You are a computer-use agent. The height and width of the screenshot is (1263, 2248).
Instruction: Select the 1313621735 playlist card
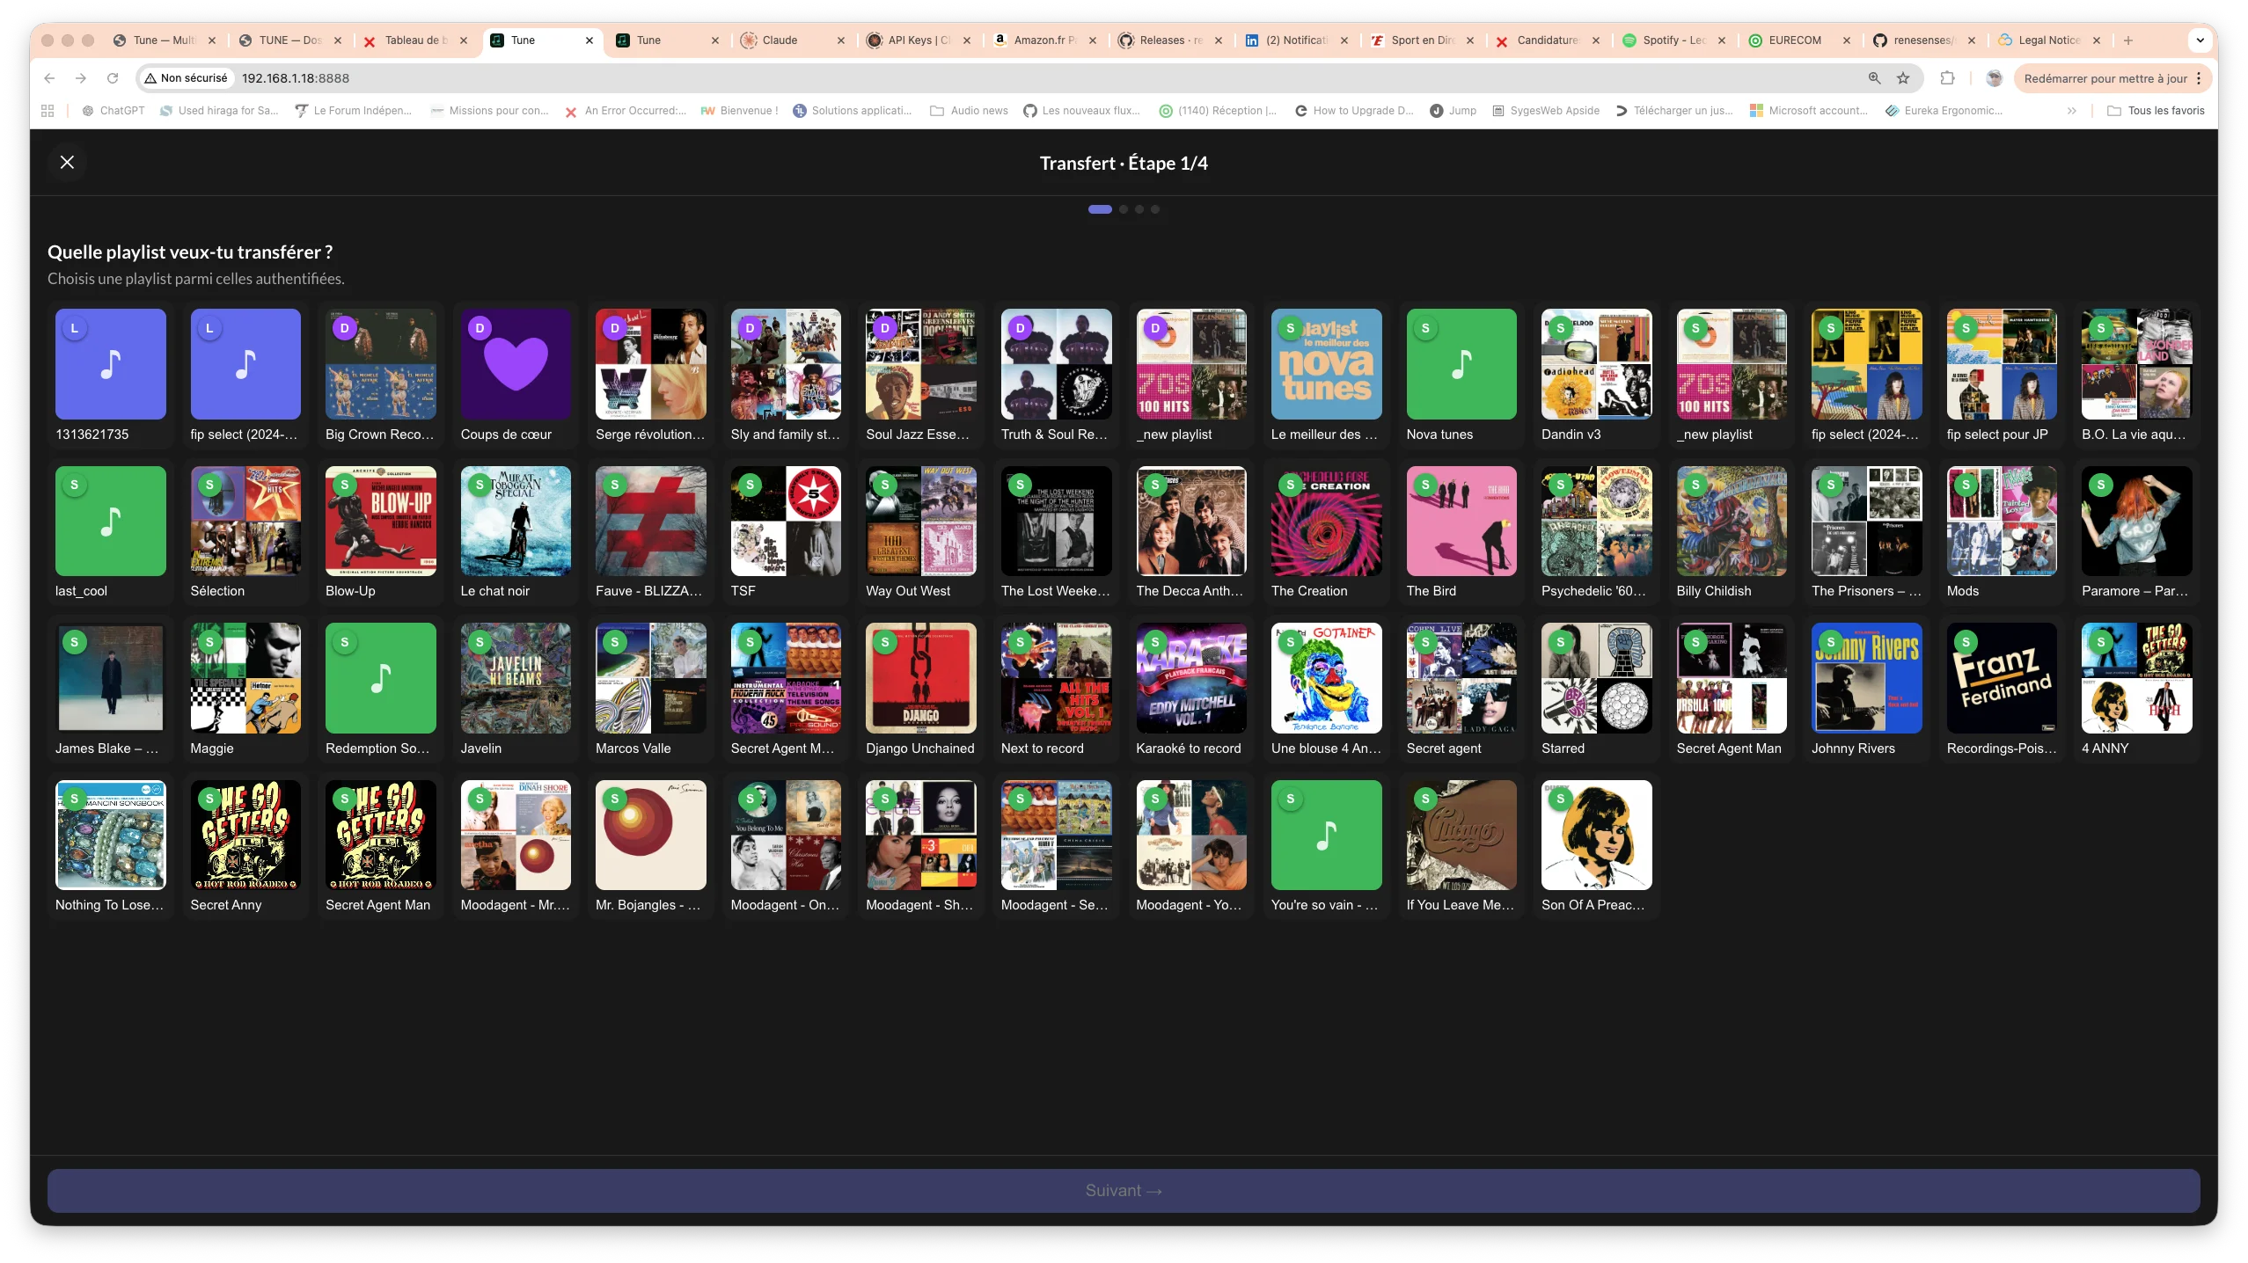coord(110,376)
